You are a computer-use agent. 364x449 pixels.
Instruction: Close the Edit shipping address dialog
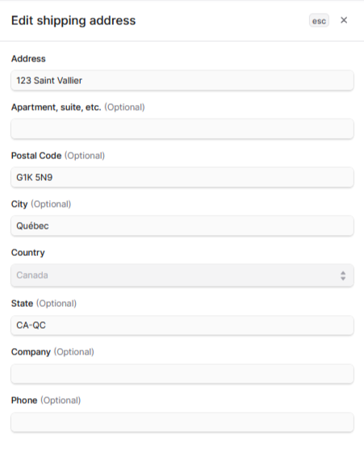[x=344, y=20]
